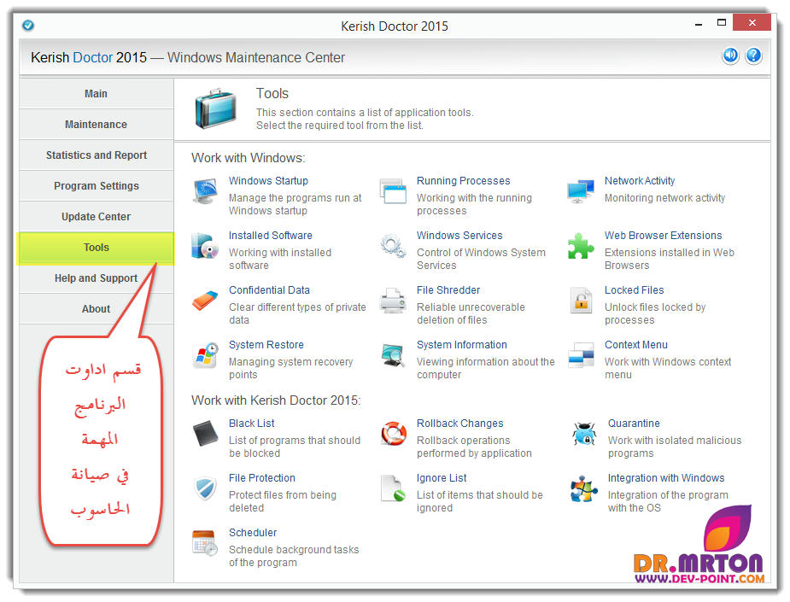Image resolution: width=790 pixels, height=602 pixels.
Task: Click the Integration with Windows icon
Action: pyautogui.click(x=584, y=488)
